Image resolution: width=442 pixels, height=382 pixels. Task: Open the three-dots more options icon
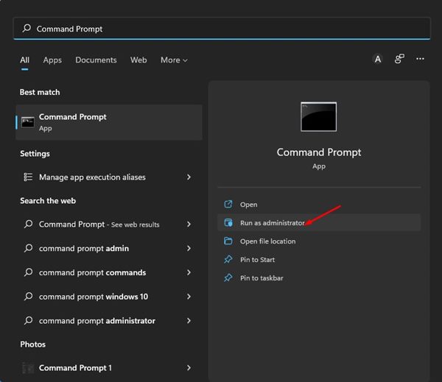[420, 60]
